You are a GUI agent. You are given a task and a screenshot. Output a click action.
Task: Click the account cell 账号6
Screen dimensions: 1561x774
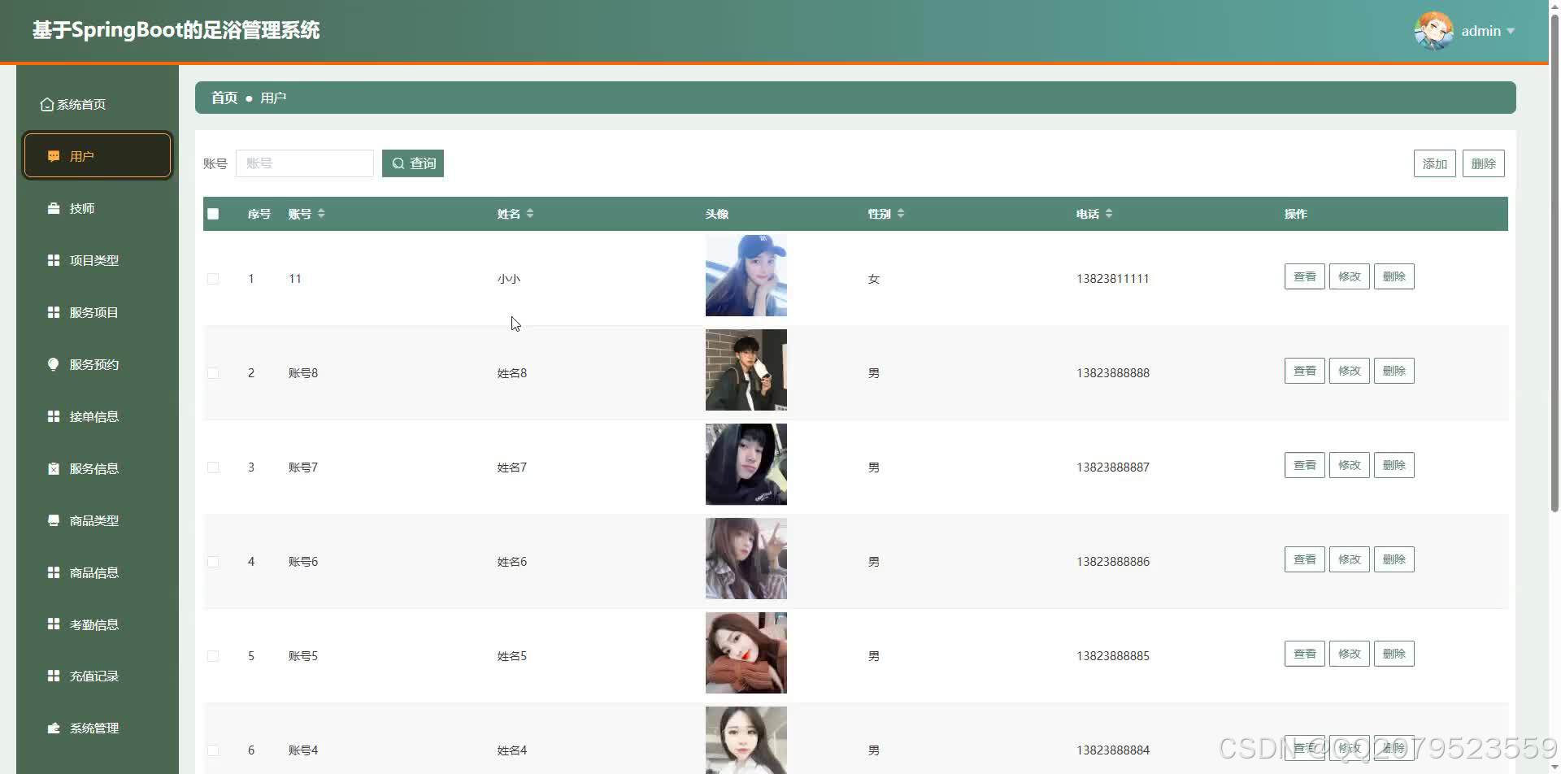pyautogui.click(x=303, y=562)
